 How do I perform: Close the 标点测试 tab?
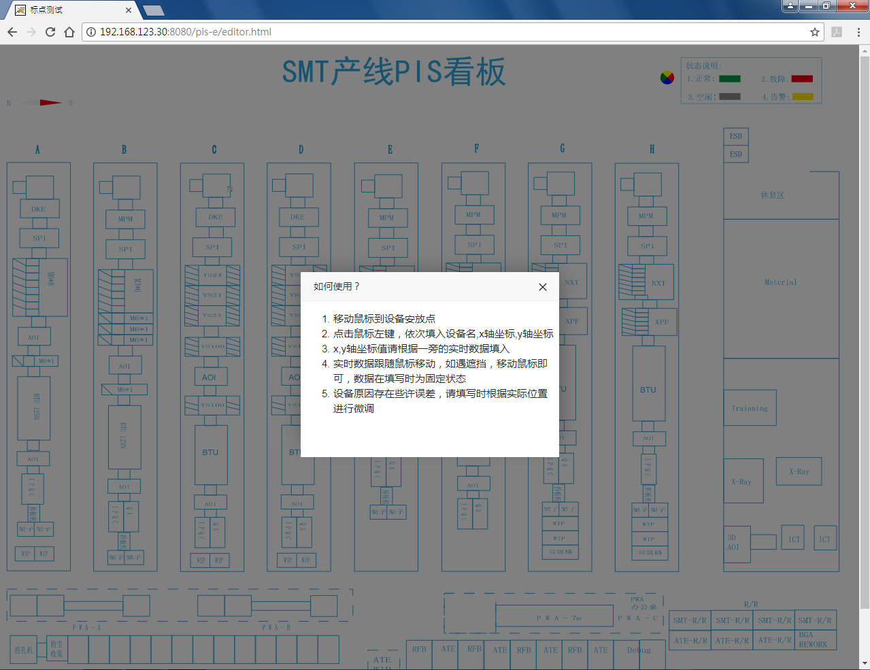(129, 10)
